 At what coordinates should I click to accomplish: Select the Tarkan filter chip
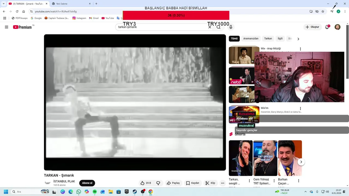pos(268,39)
